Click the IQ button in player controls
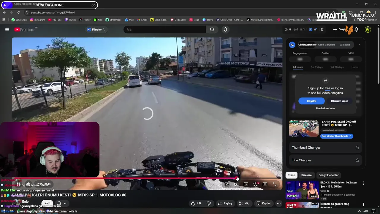Screen dimensions: 380x214 (x=227, y=184)
